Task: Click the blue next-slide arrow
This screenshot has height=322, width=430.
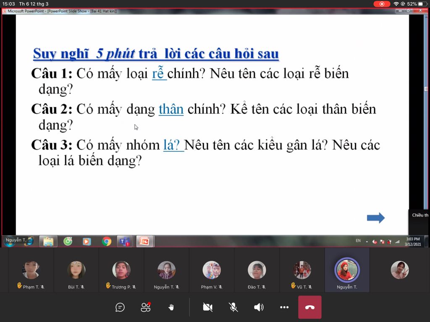Action: tap(376, 218)
